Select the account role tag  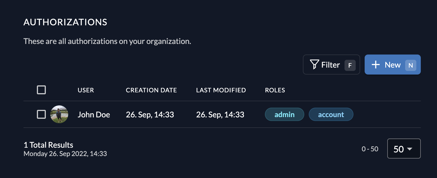click(x=331, y=115)
